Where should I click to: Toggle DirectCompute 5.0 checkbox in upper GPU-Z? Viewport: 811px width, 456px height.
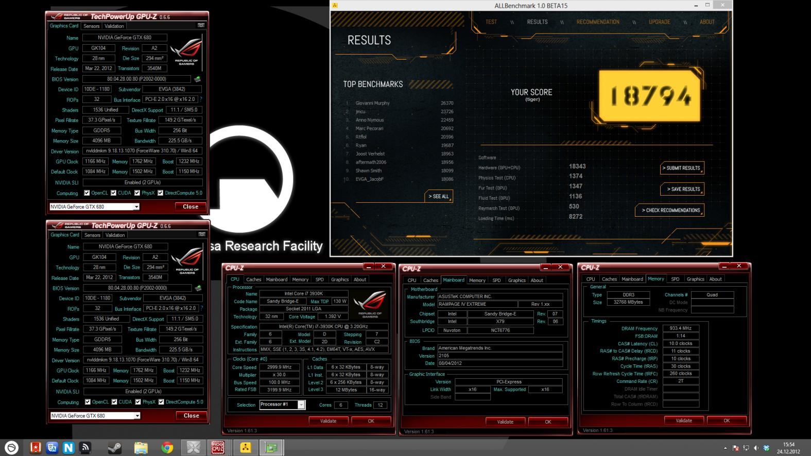pyautogui.click(x=160, y=193)
